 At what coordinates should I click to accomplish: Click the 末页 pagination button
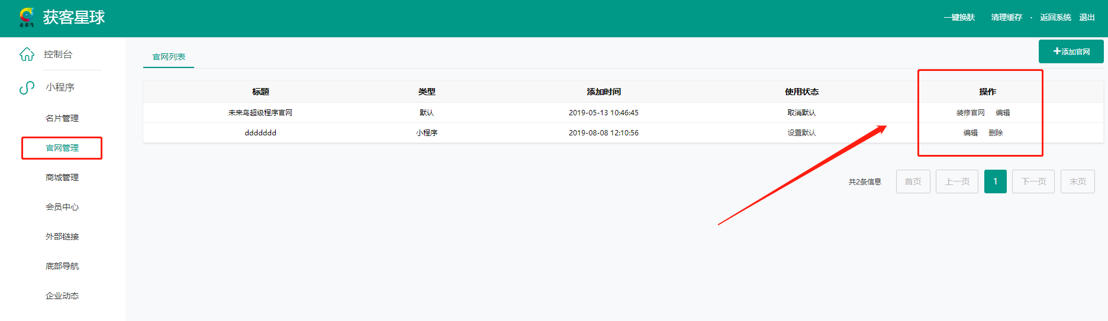point(1078,181)
